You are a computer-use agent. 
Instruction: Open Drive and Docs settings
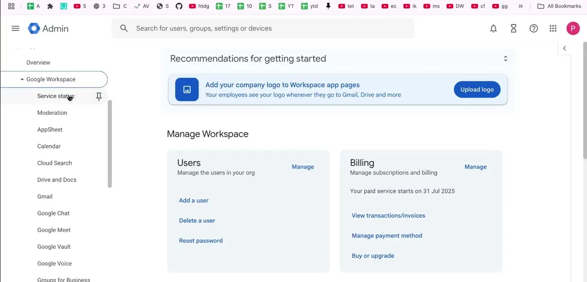click(x=56, y=180)
